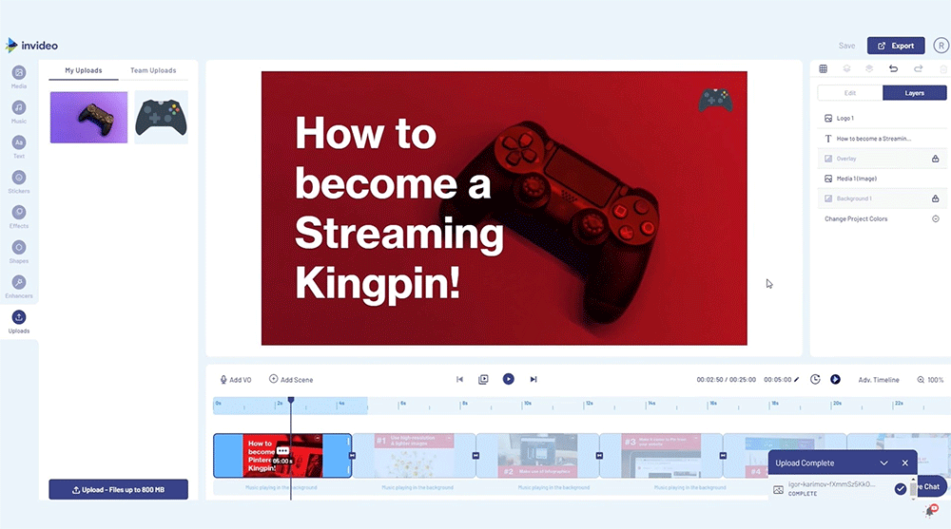Switch to the Edit tab
This screenshot has height=529, width=951.
click(850, 93)
